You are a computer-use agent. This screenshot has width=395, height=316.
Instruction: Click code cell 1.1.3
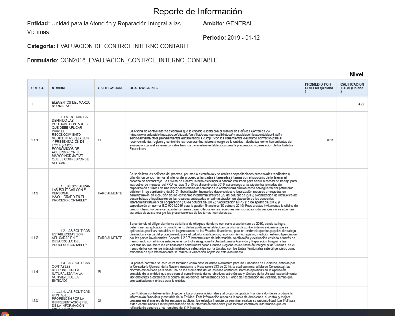(x=38, y=238)
